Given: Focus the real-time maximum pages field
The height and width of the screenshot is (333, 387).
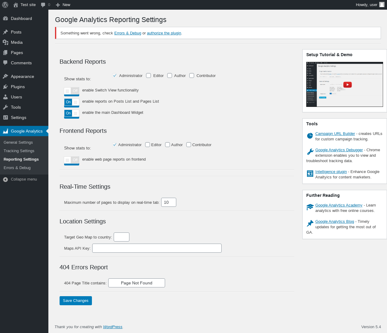Looking at the screenshot, I should (x=169, y=202).
